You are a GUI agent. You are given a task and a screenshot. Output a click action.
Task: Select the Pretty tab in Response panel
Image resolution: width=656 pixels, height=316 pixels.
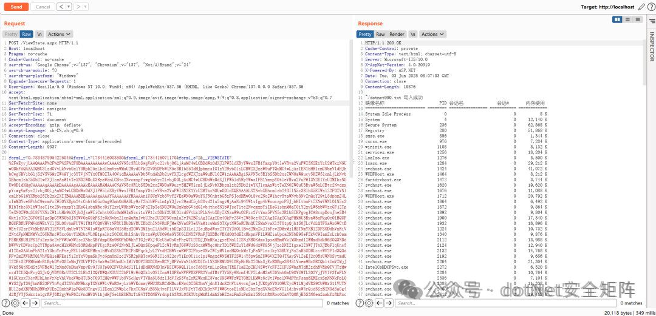coord(365,35)
